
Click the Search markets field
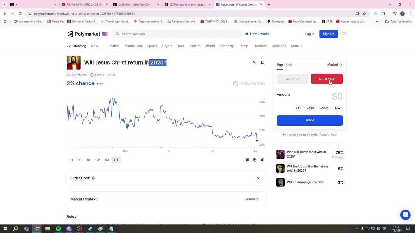[177, 34]
